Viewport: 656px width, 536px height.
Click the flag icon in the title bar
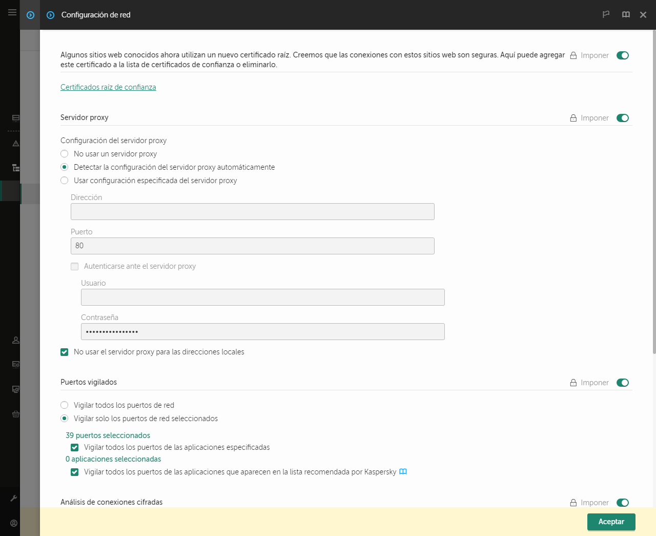(606, 14)
